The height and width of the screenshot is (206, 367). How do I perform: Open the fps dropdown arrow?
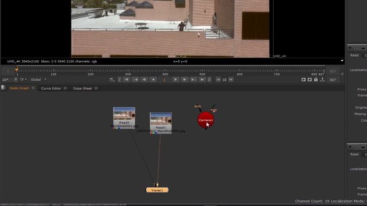(x=15, y=80)
